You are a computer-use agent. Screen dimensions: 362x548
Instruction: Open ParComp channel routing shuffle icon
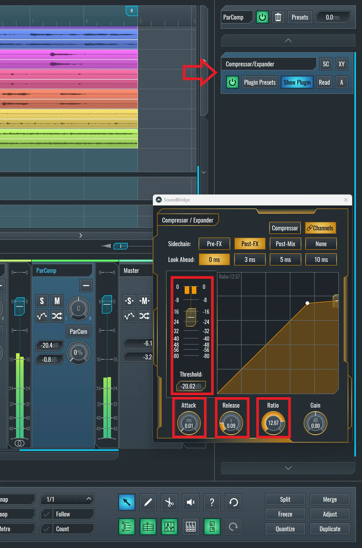pos(57,316)
